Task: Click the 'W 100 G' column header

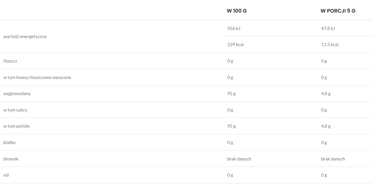Action: coord(237,11)
